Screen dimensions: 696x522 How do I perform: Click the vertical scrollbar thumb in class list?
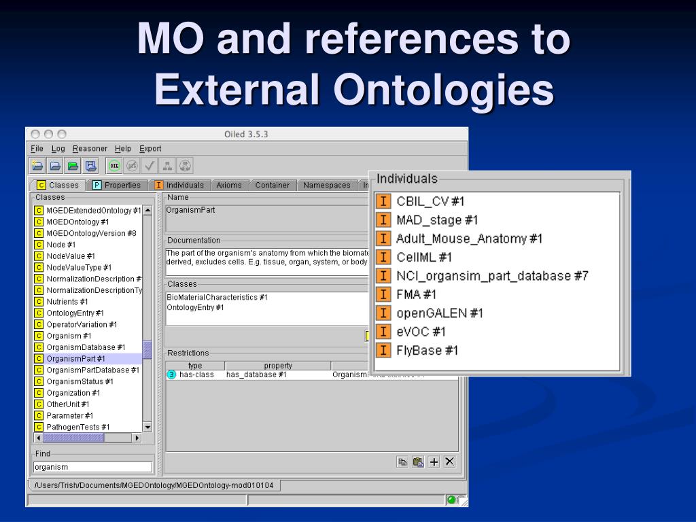click(x=147, y=350)
